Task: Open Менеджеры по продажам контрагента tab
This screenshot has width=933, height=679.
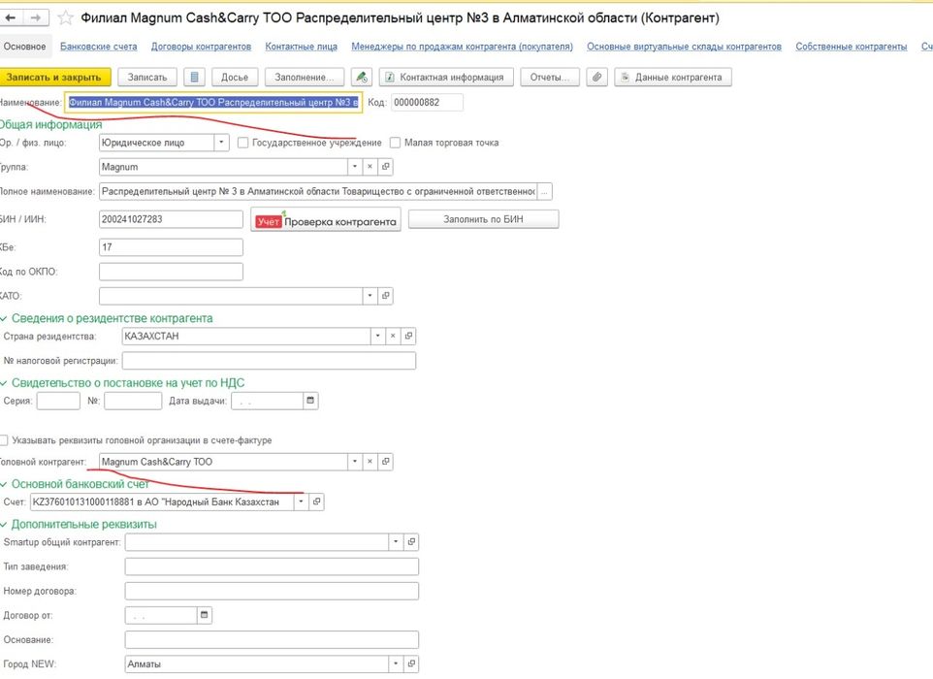Action: (x=462, y=47)
